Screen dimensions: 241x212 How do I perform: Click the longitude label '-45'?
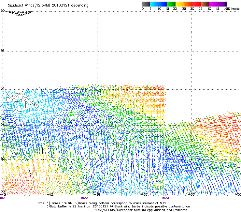(3, 194)
